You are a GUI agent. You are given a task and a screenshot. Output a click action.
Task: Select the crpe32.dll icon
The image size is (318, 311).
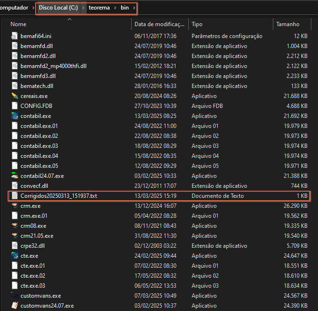click(x=14, y=246)
